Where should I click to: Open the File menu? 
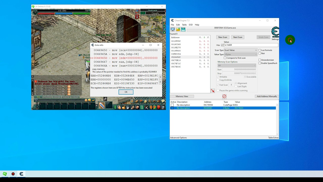[172, 25]
